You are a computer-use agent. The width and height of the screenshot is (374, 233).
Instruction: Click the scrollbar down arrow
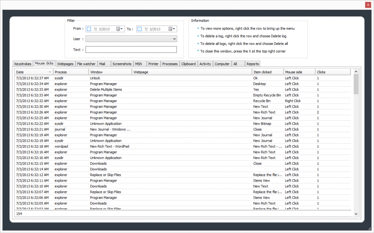[356, 213]
